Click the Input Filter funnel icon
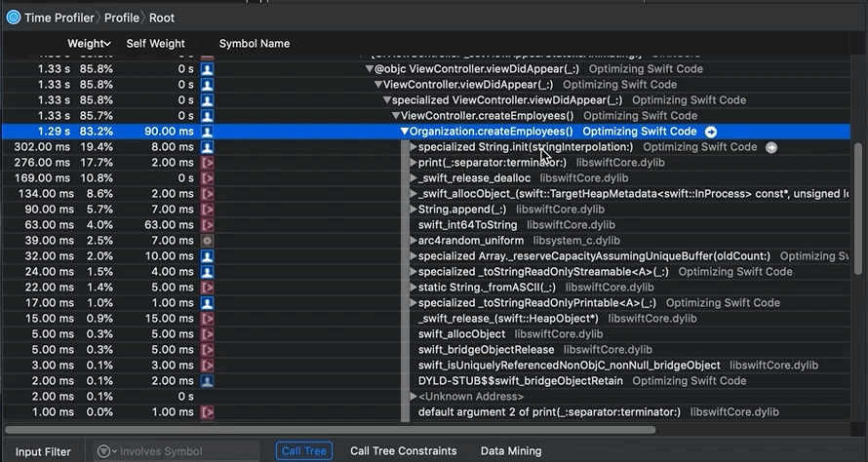The height and width of the screenshot is (462, 868). pos(105,451)
